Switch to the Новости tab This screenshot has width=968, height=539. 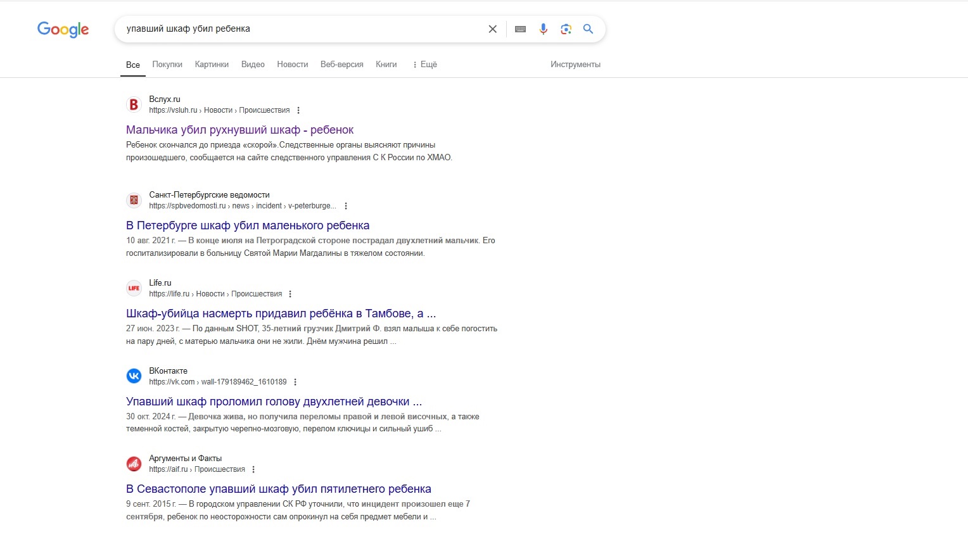[x=293, y=65]
